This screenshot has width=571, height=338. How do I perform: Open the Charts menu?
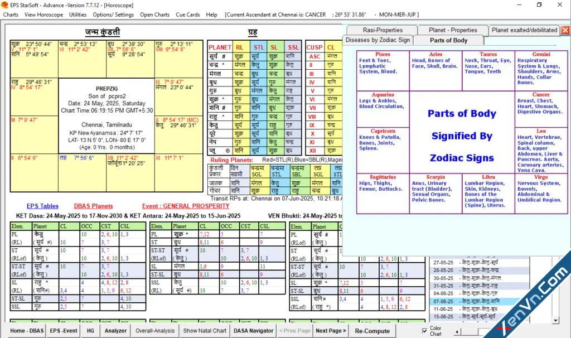click(x=11, y=15)
